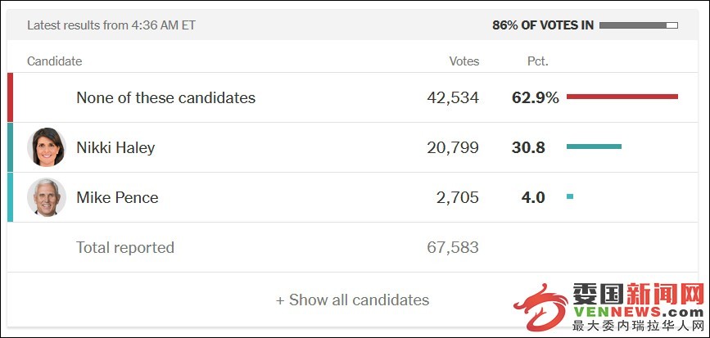
Task: Click the 42,534 vote count
Action: coord(453,97)
